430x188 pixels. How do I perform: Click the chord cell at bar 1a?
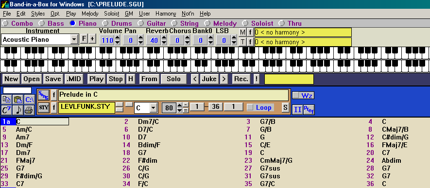42,121
